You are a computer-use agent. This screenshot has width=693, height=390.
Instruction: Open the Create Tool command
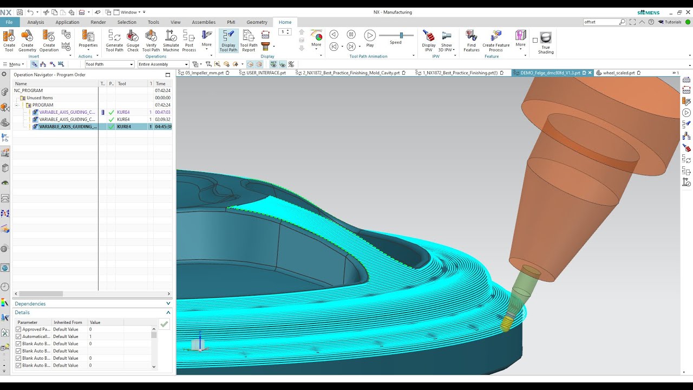point(9,41)
